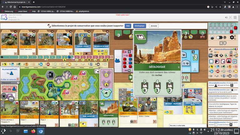Choose the Asie conservation project button
Image resolution: width=240 pixels, height=135 pixels.
point(128,26)
